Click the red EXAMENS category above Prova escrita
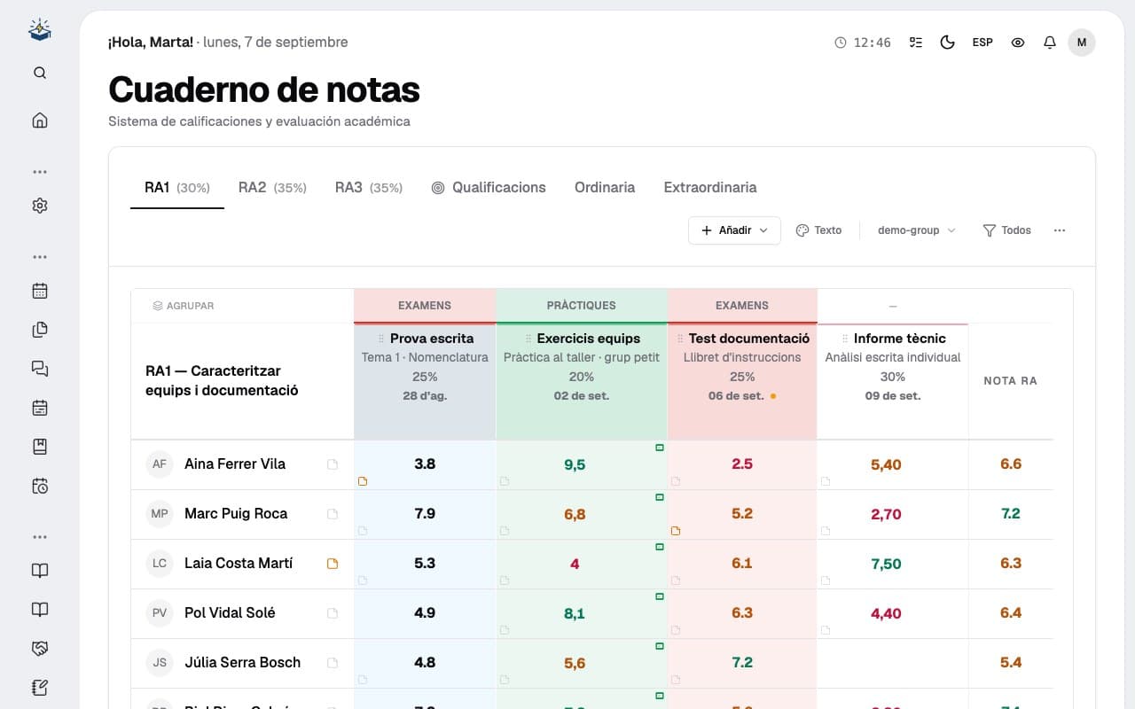Screen dimensions: 1135x709 tap(425, 306)
